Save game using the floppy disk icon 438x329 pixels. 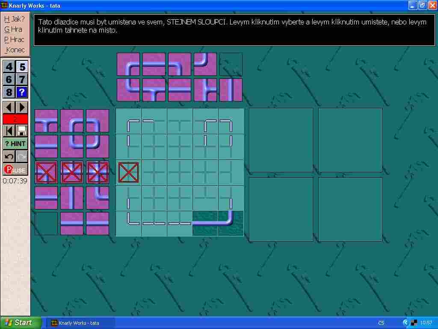pyautogui.click(x=22, y=131)
